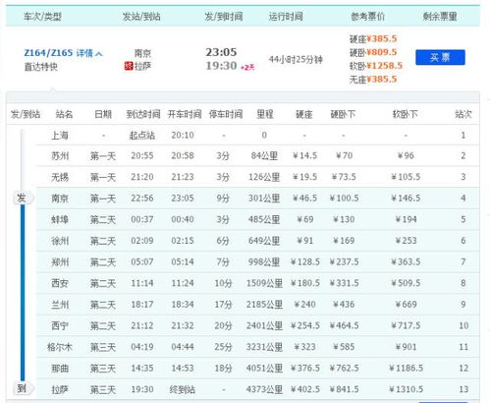This screenshot has height=403, width=490.
Task: Click the 发/到时间 column header
Action: (224, 17)
